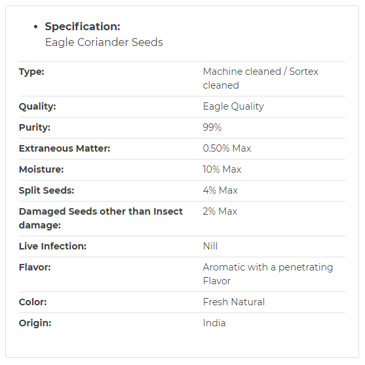Image resolution: width=365 pixels, height=365 pixels.
Task: Click the Extraneous Matter label
Action: [x=64, y=148]
